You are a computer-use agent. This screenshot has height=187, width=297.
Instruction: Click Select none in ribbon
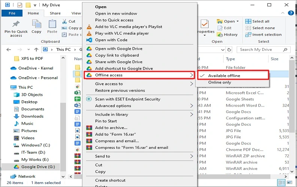click(x=260, y=28)
